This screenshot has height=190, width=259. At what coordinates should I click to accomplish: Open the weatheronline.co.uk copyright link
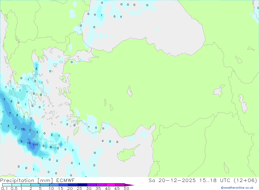[237, 188]
